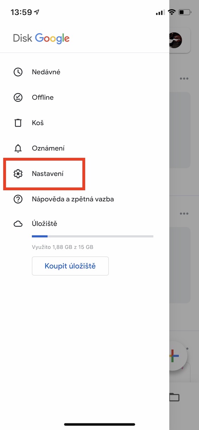Tap the Koupit úložiště button
Image resolution: width=199 pixels, height=430 pixels.
[x=70, y=266]
